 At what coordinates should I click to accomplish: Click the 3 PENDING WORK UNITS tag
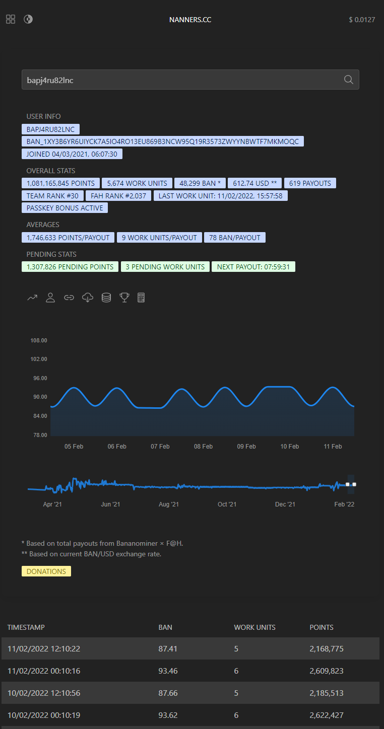pos(165,267)
